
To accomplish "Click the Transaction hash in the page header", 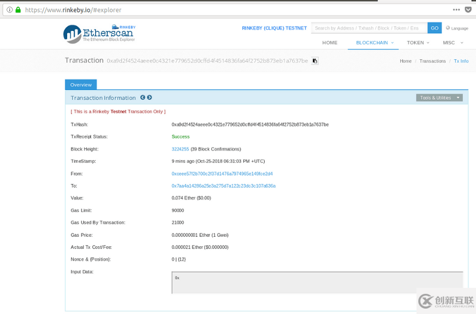I will tap(207, 61).
